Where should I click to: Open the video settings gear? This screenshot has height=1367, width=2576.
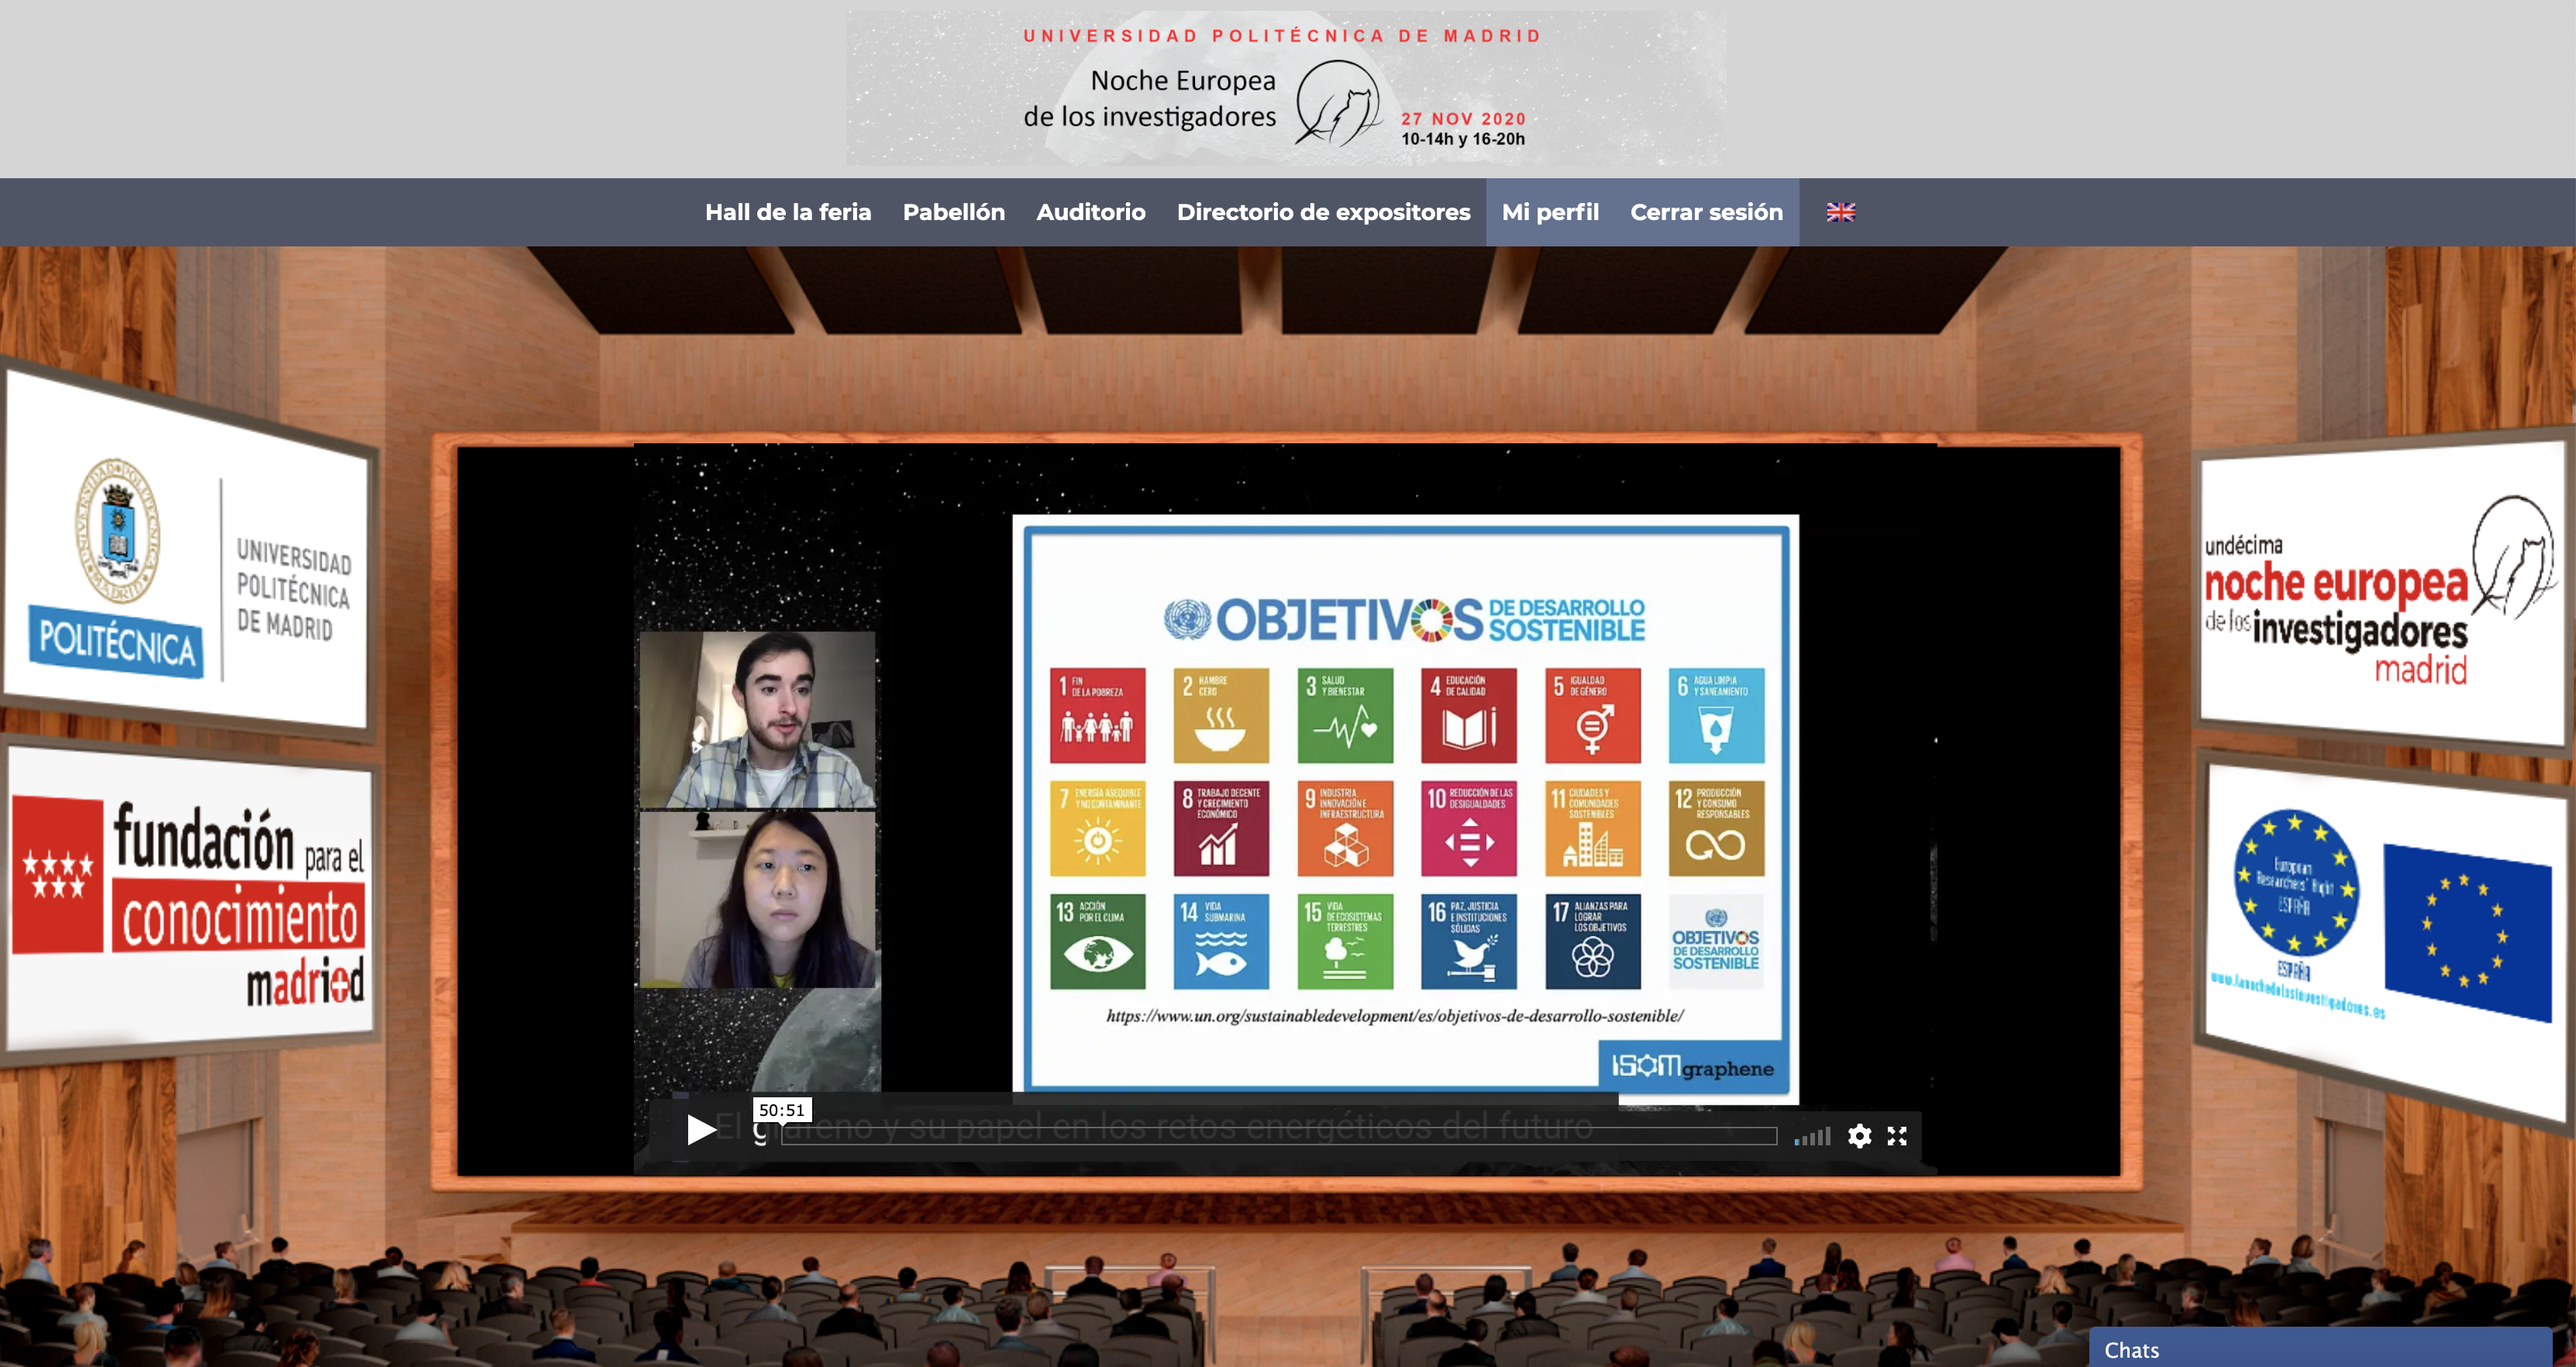tap(1859, 1136)
